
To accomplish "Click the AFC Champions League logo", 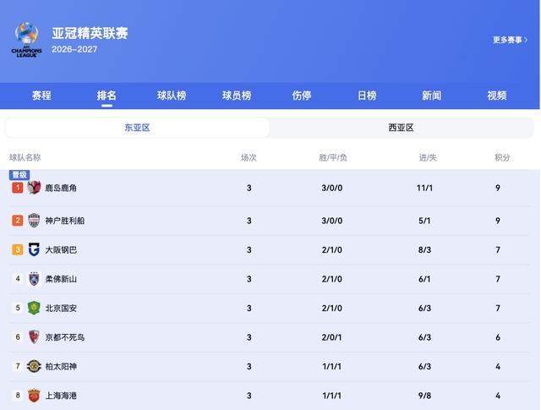I will pyautogui.click(x=26, y=40).
